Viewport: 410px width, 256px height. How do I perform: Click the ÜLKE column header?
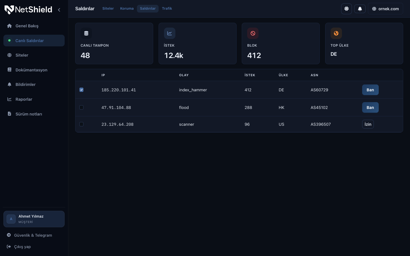coord(283,75)
